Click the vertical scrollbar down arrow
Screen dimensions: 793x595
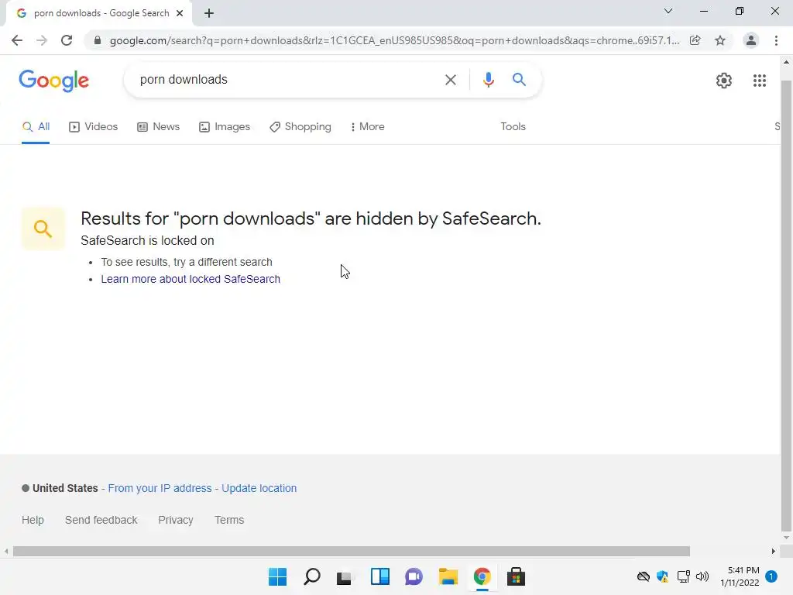pos(786,538)
